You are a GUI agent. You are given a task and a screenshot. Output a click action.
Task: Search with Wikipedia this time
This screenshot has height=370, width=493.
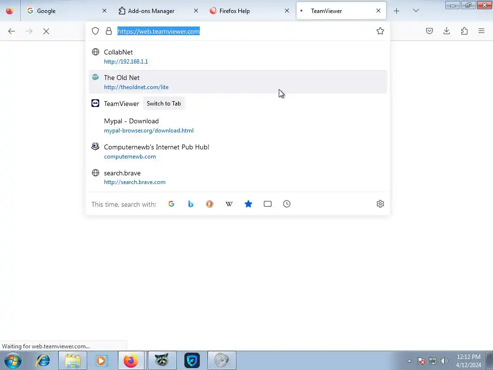click(x=229, y=204)
